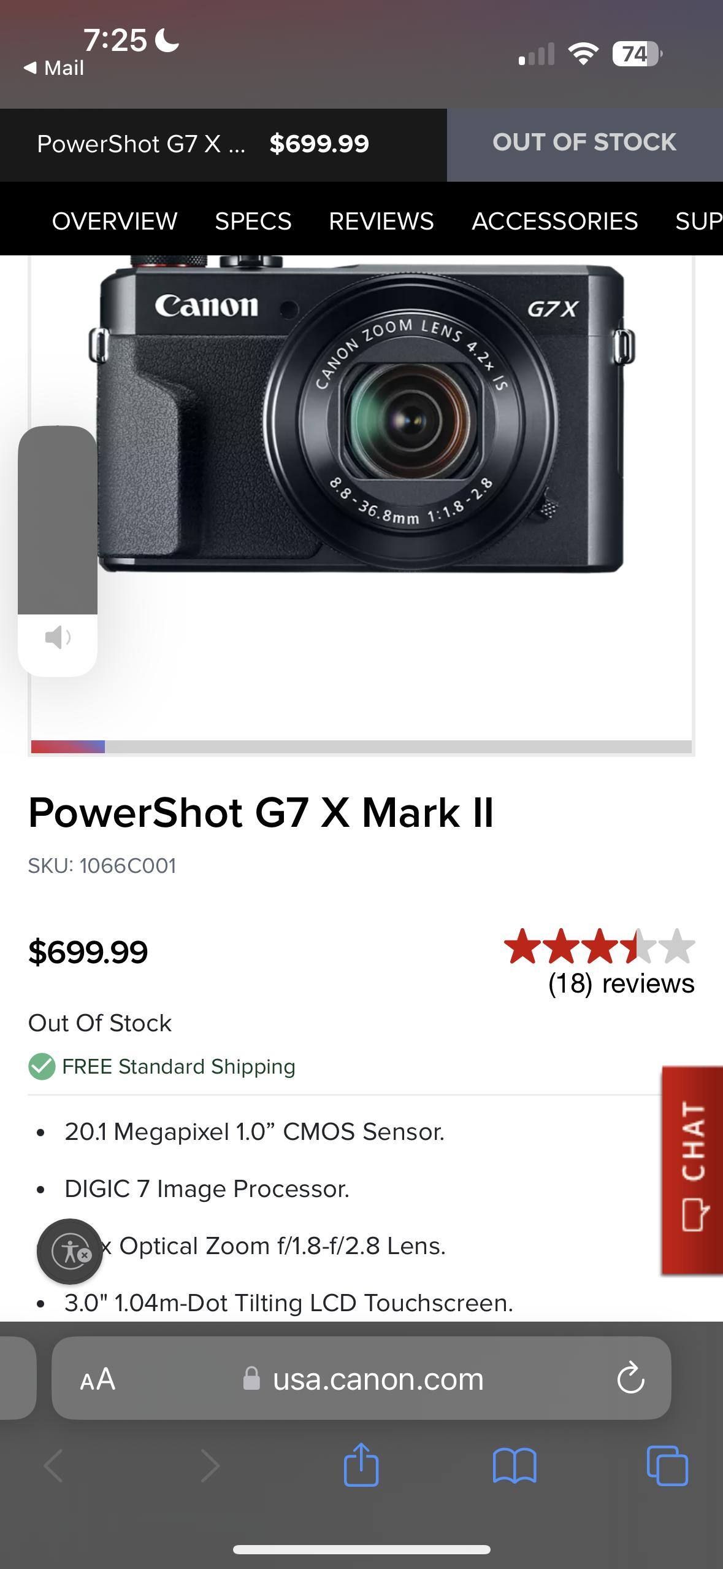
Task: Tap the volume speaker icon
Action: 58,638
